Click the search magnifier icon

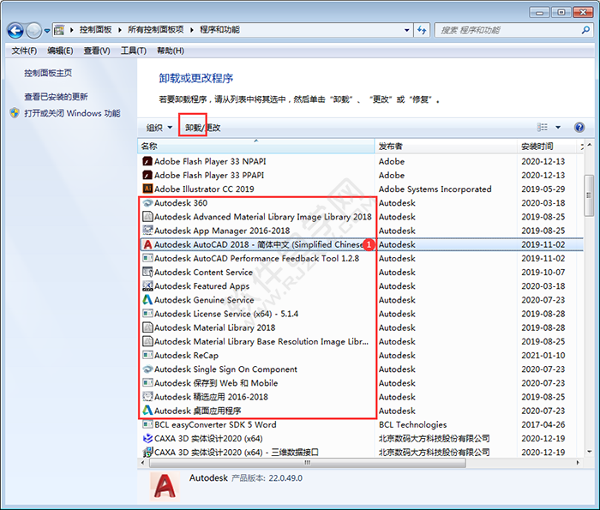585,30
